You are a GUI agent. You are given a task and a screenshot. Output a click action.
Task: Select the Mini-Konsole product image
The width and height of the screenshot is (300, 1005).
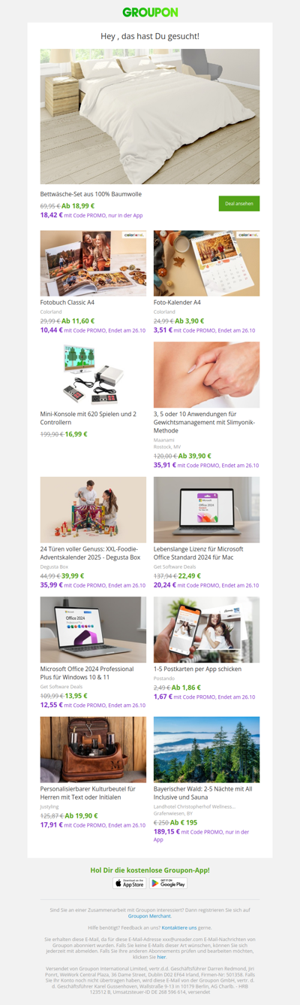tap(93, 375)
